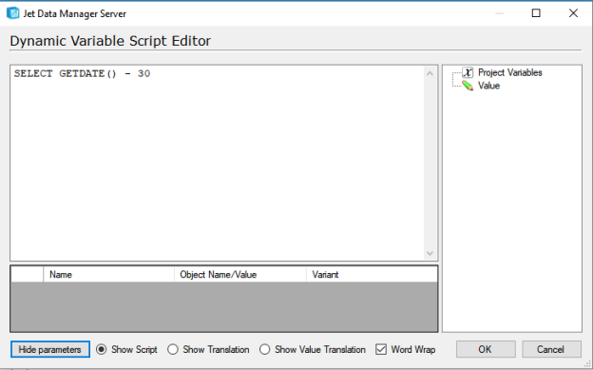Toggle the Word Wrap checkbox
This screenshot has width=593, height=370.
pyautogui.click(x=381, y=349)
